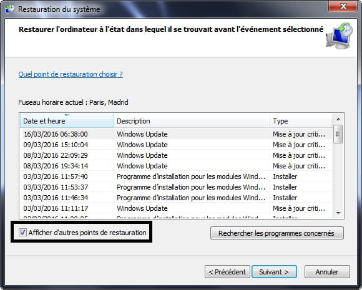Select restore point 03/03/2016 11:11:17
This screenshot has width=362, height=290.
(176, 208)
